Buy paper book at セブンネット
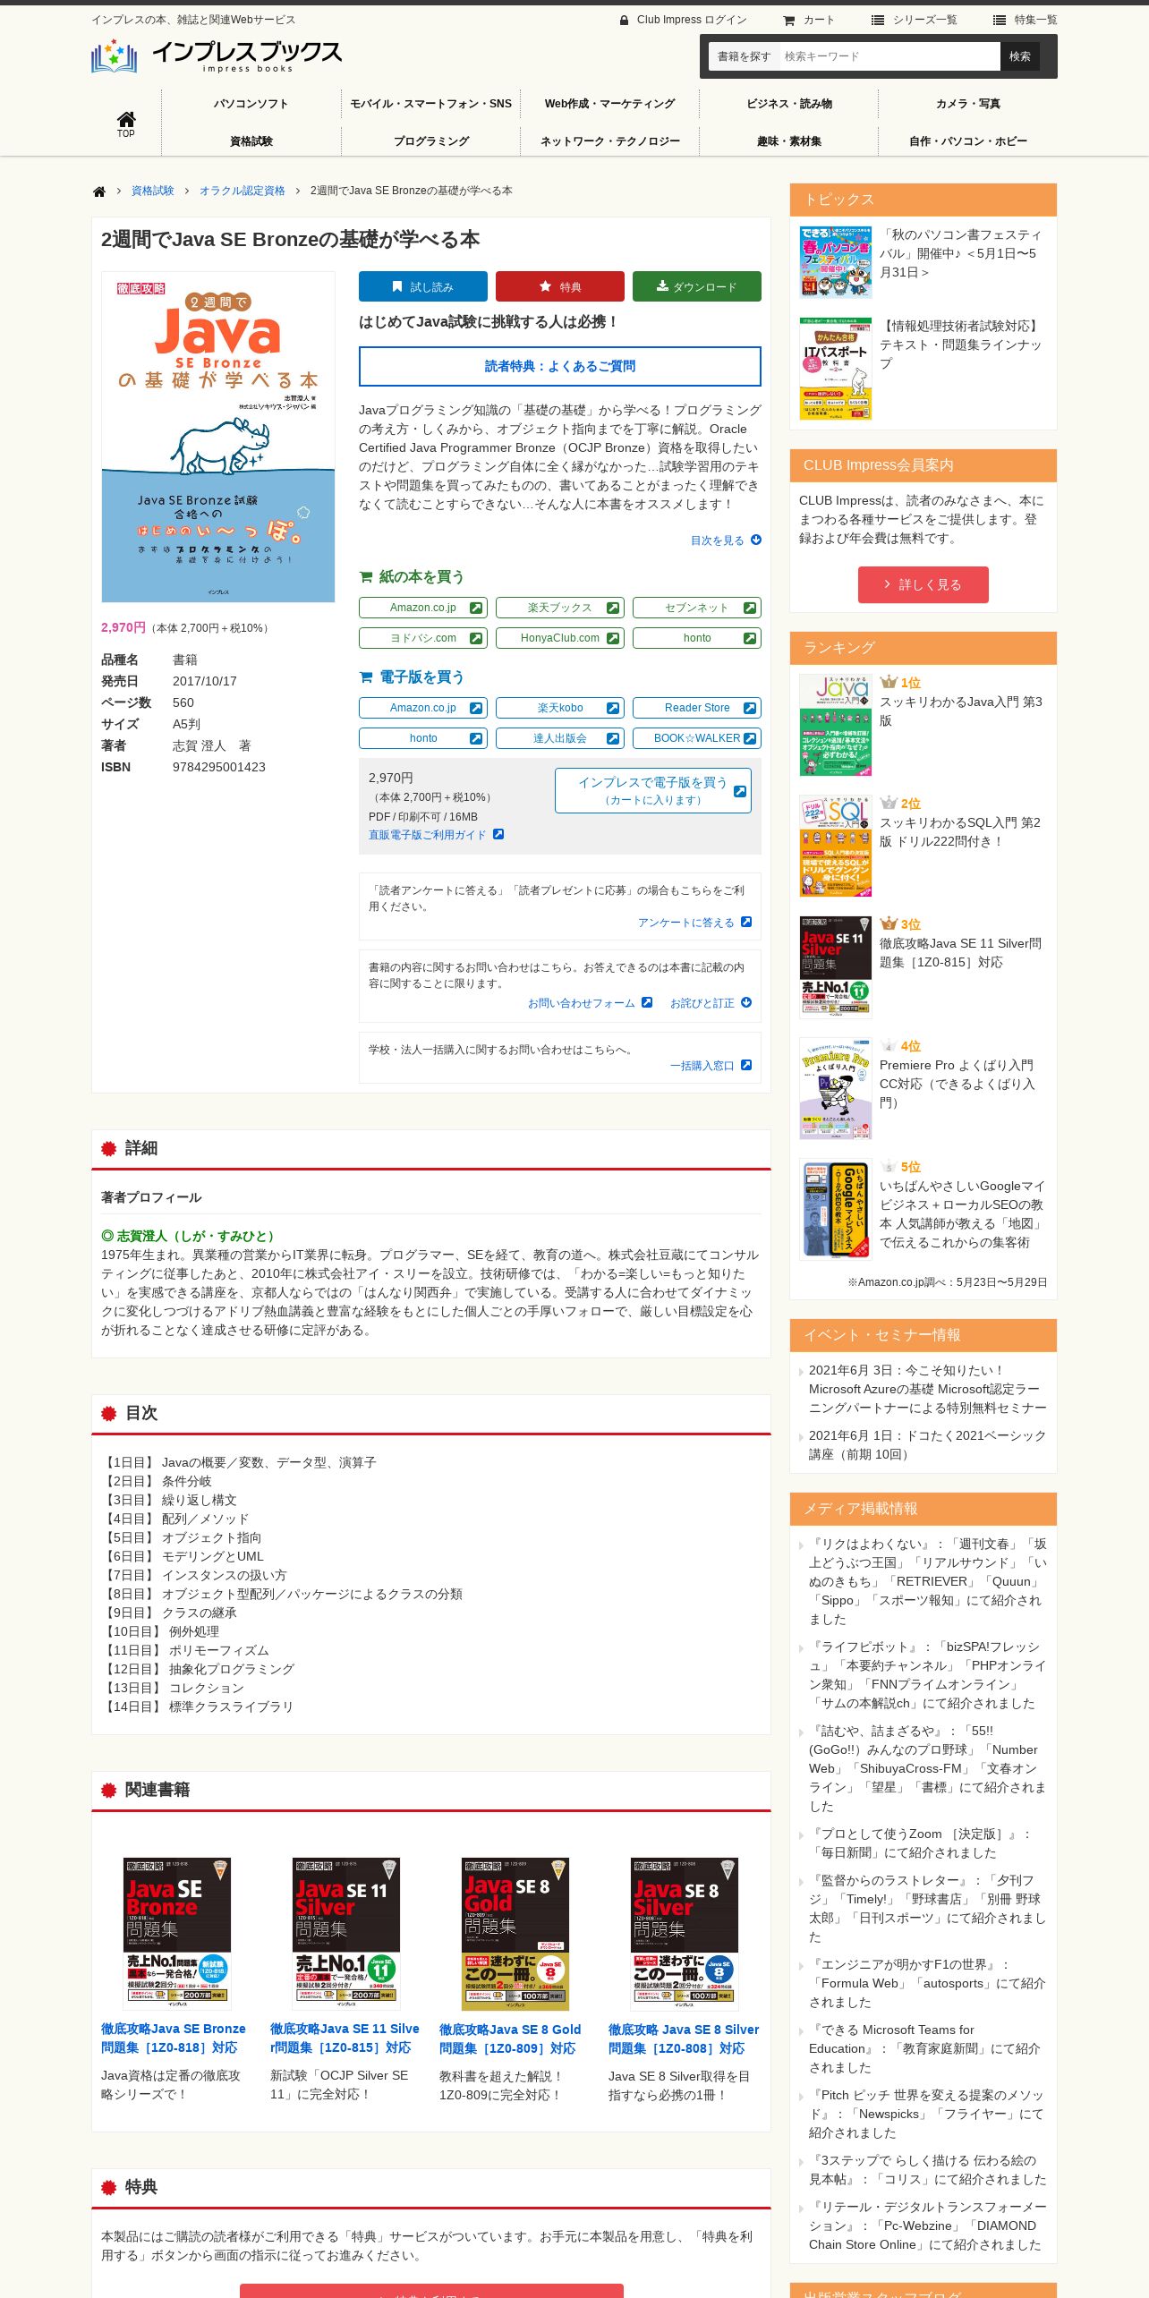Image resolution: width=1149 pixels, height=2298 pixels. pyautogui.click(x=697, y=608)
